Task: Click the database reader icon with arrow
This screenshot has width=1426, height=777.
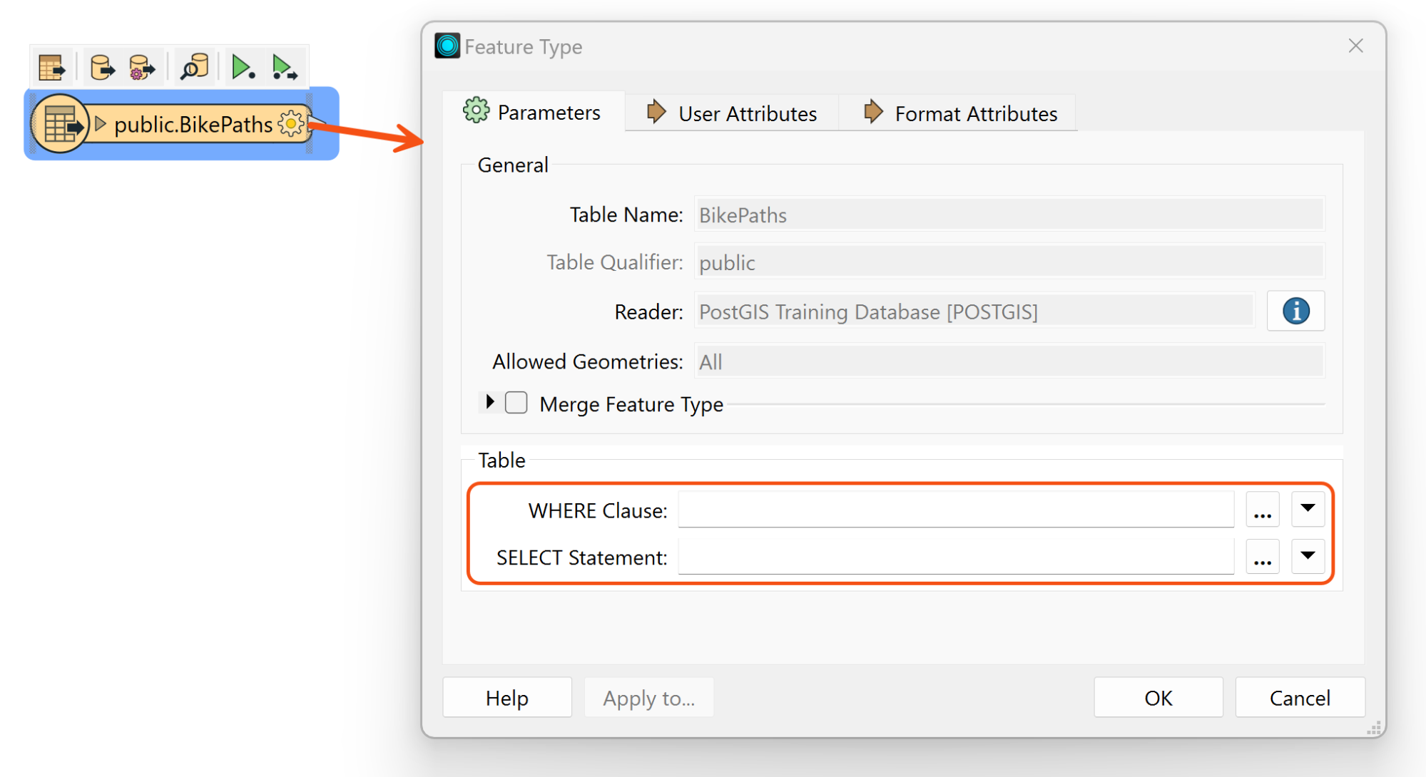Action: click(102, 68)
